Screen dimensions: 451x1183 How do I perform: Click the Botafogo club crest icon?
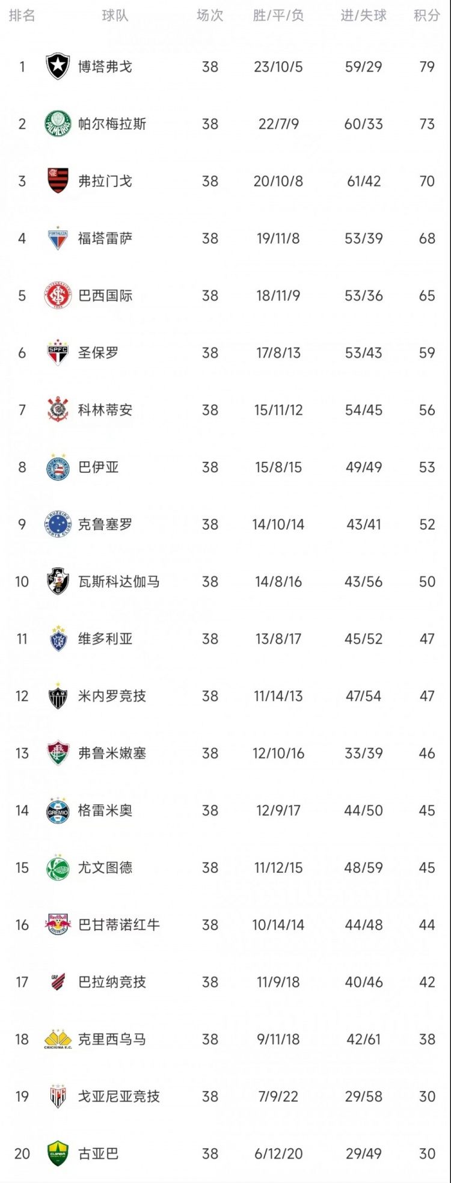click(58, 67)
